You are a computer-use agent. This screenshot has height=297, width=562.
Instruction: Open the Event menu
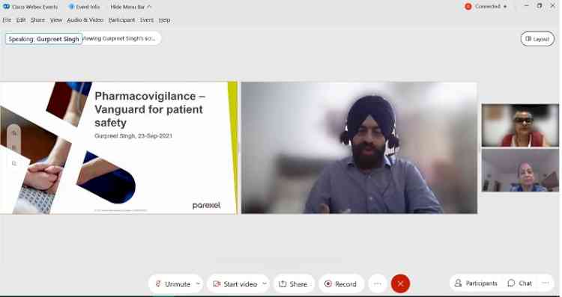pyautogui.click(x=147, y=20)
